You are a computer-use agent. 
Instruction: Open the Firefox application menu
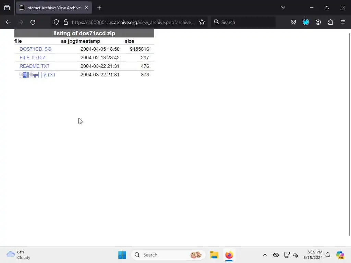coord(343,22)
